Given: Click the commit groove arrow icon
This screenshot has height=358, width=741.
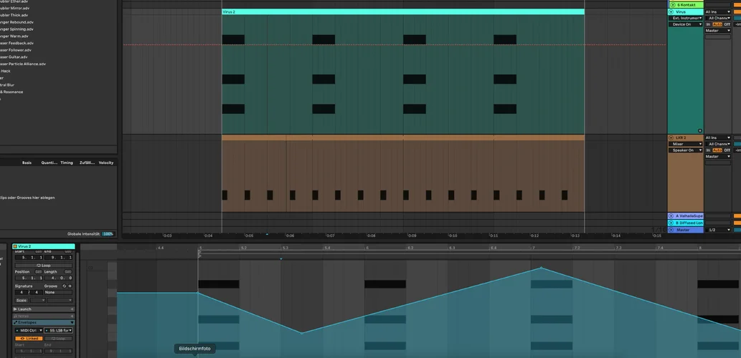Looking at the screenshot, I should coord(70,286).
